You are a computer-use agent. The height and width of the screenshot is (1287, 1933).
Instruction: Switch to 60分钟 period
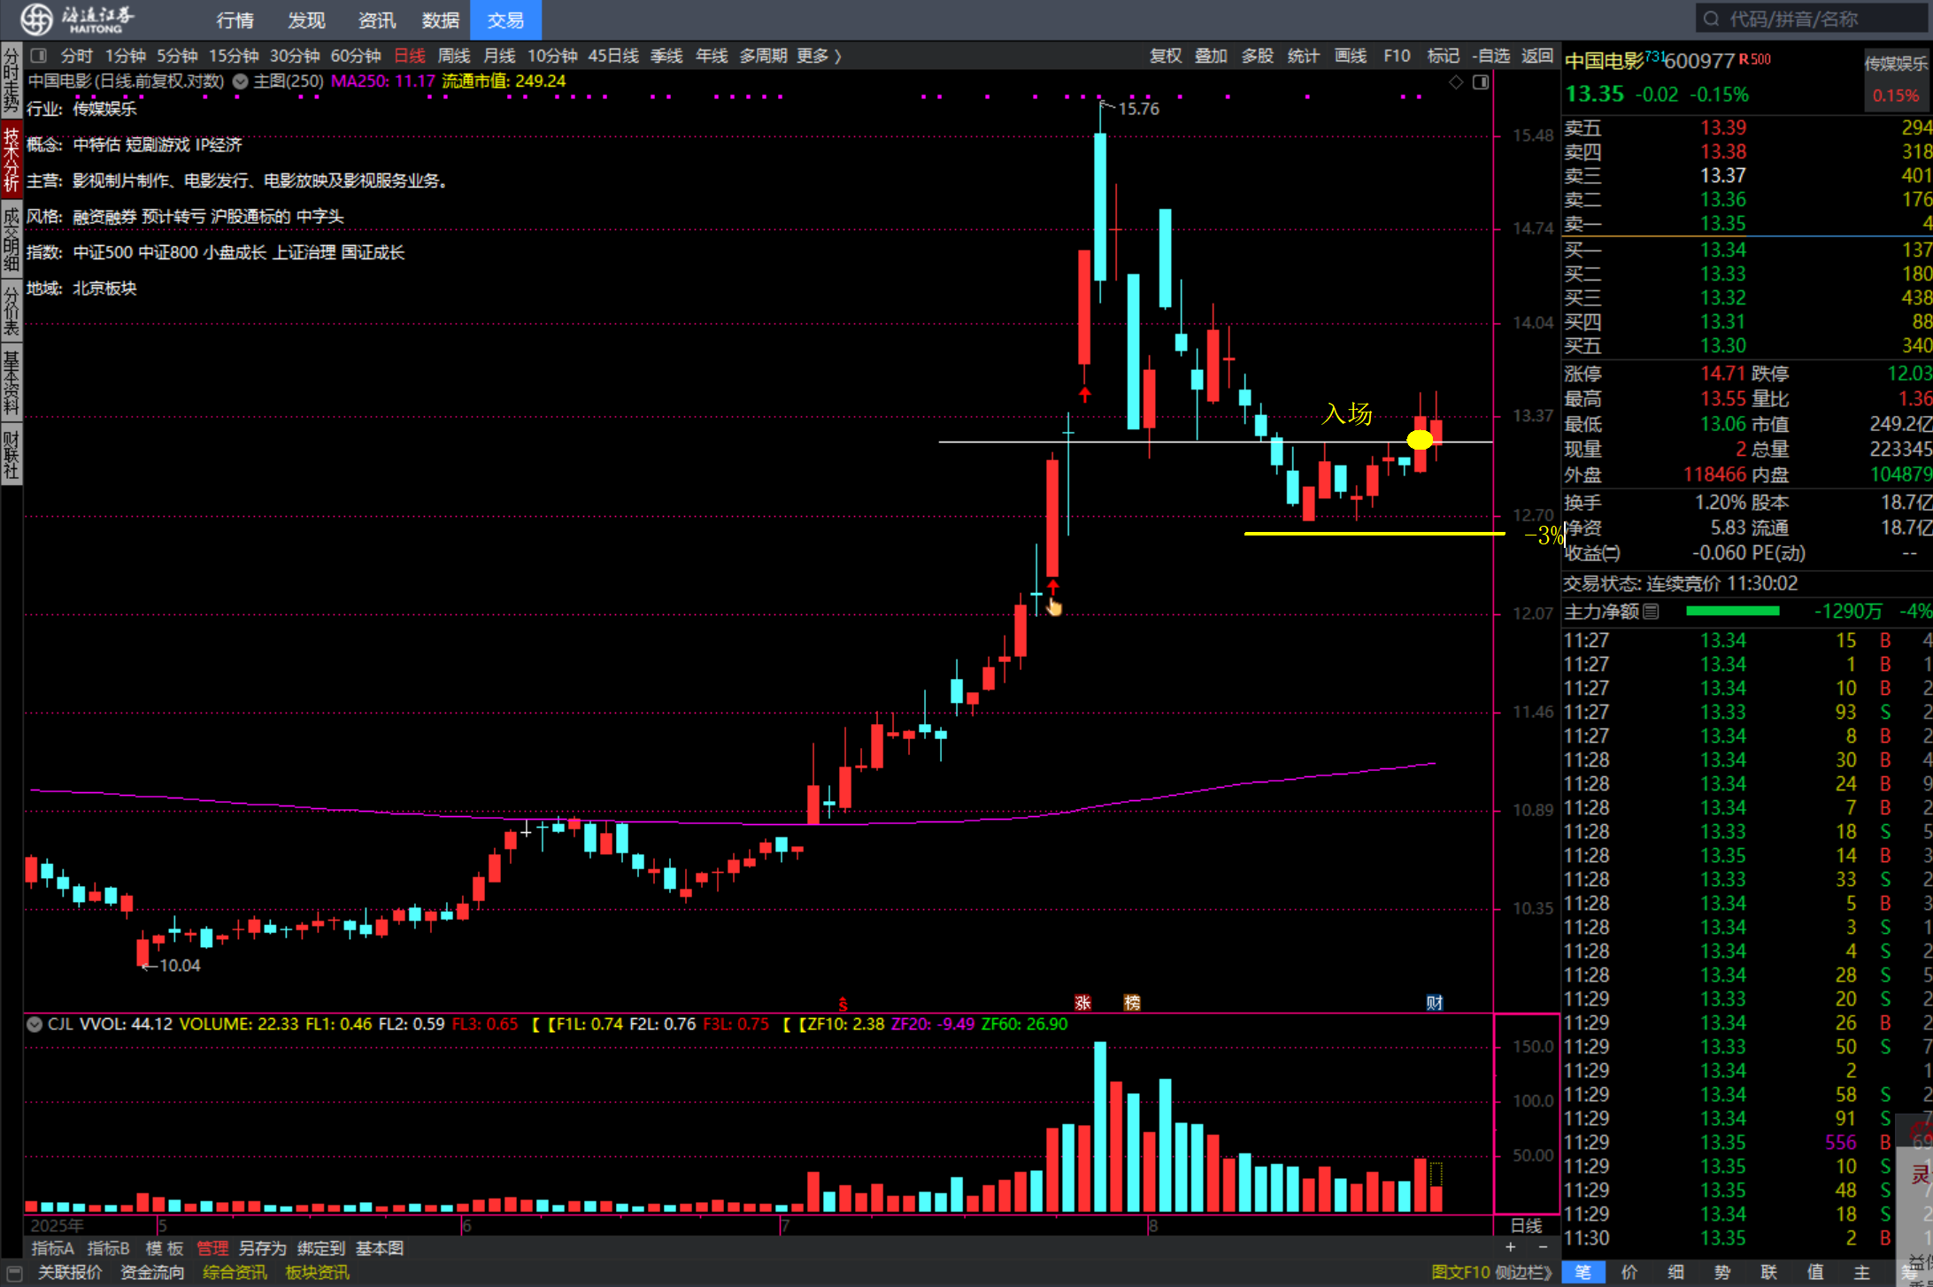356,56
